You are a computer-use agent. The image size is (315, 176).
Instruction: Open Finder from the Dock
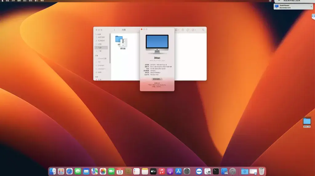click(x=53, y=171)
